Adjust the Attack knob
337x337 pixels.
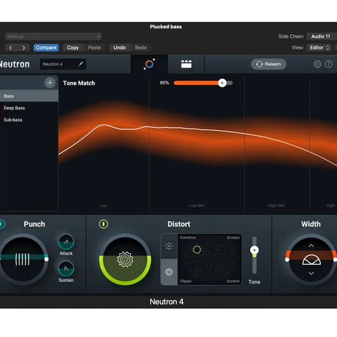coord(66,242)
